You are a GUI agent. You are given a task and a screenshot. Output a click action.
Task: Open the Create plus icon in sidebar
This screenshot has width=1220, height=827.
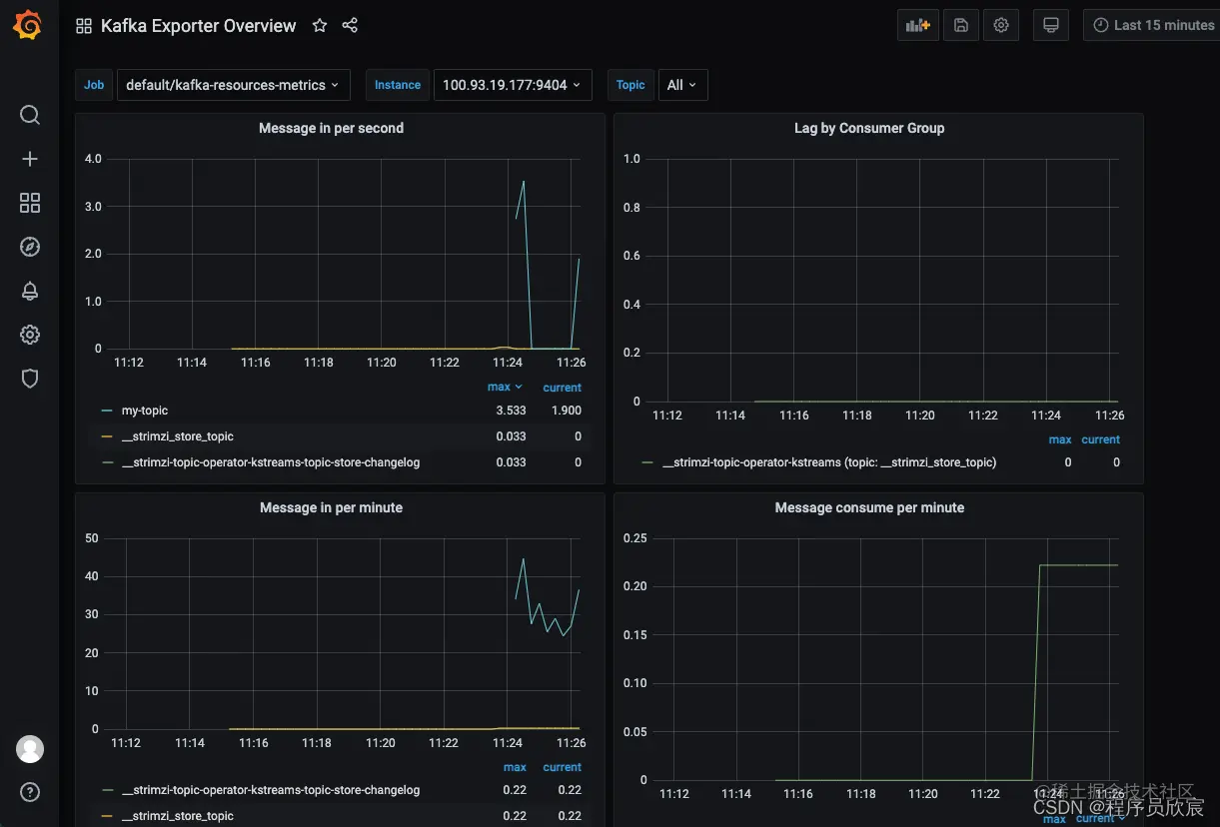30,159
